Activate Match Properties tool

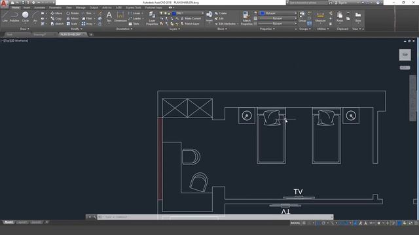click(246, 18)
